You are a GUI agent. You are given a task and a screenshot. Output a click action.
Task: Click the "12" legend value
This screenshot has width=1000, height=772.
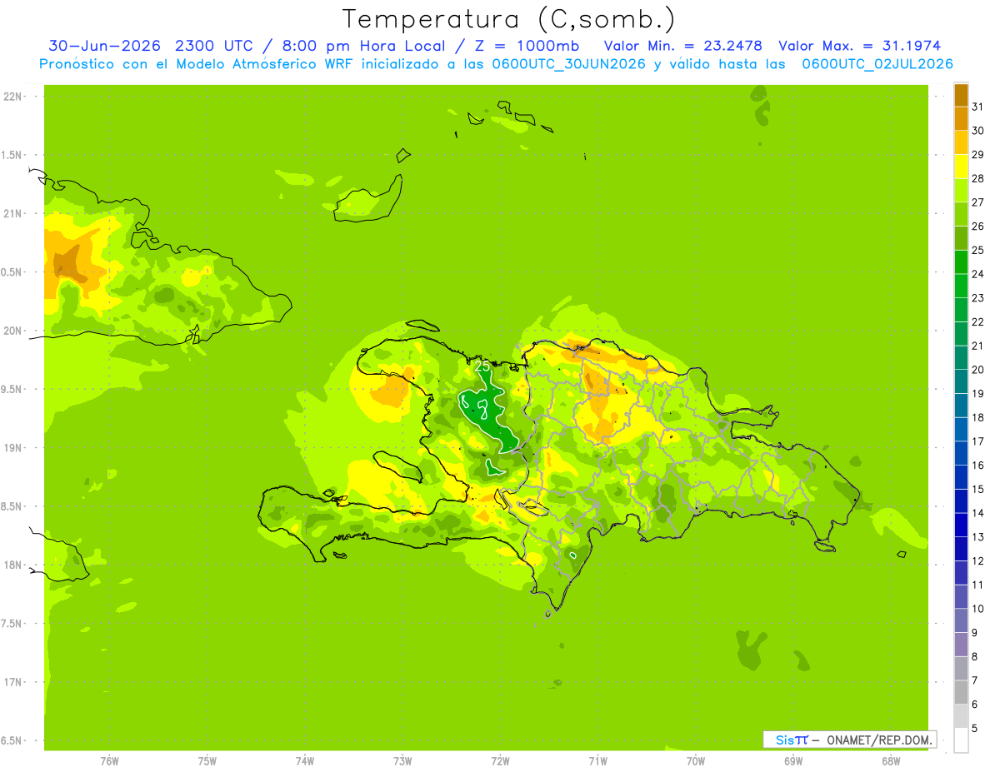tap(977, 561)
